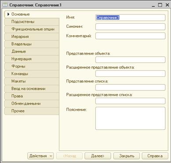Click the Закрыть button

tap(127, 156)
